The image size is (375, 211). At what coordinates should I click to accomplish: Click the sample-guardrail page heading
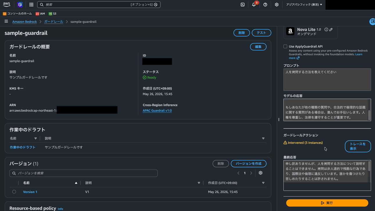click(x=26, y=33)
